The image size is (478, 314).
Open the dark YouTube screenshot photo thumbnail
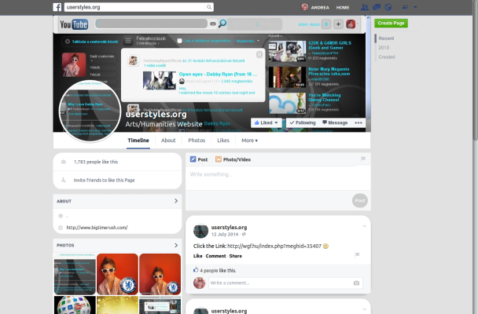pos(75,274)
